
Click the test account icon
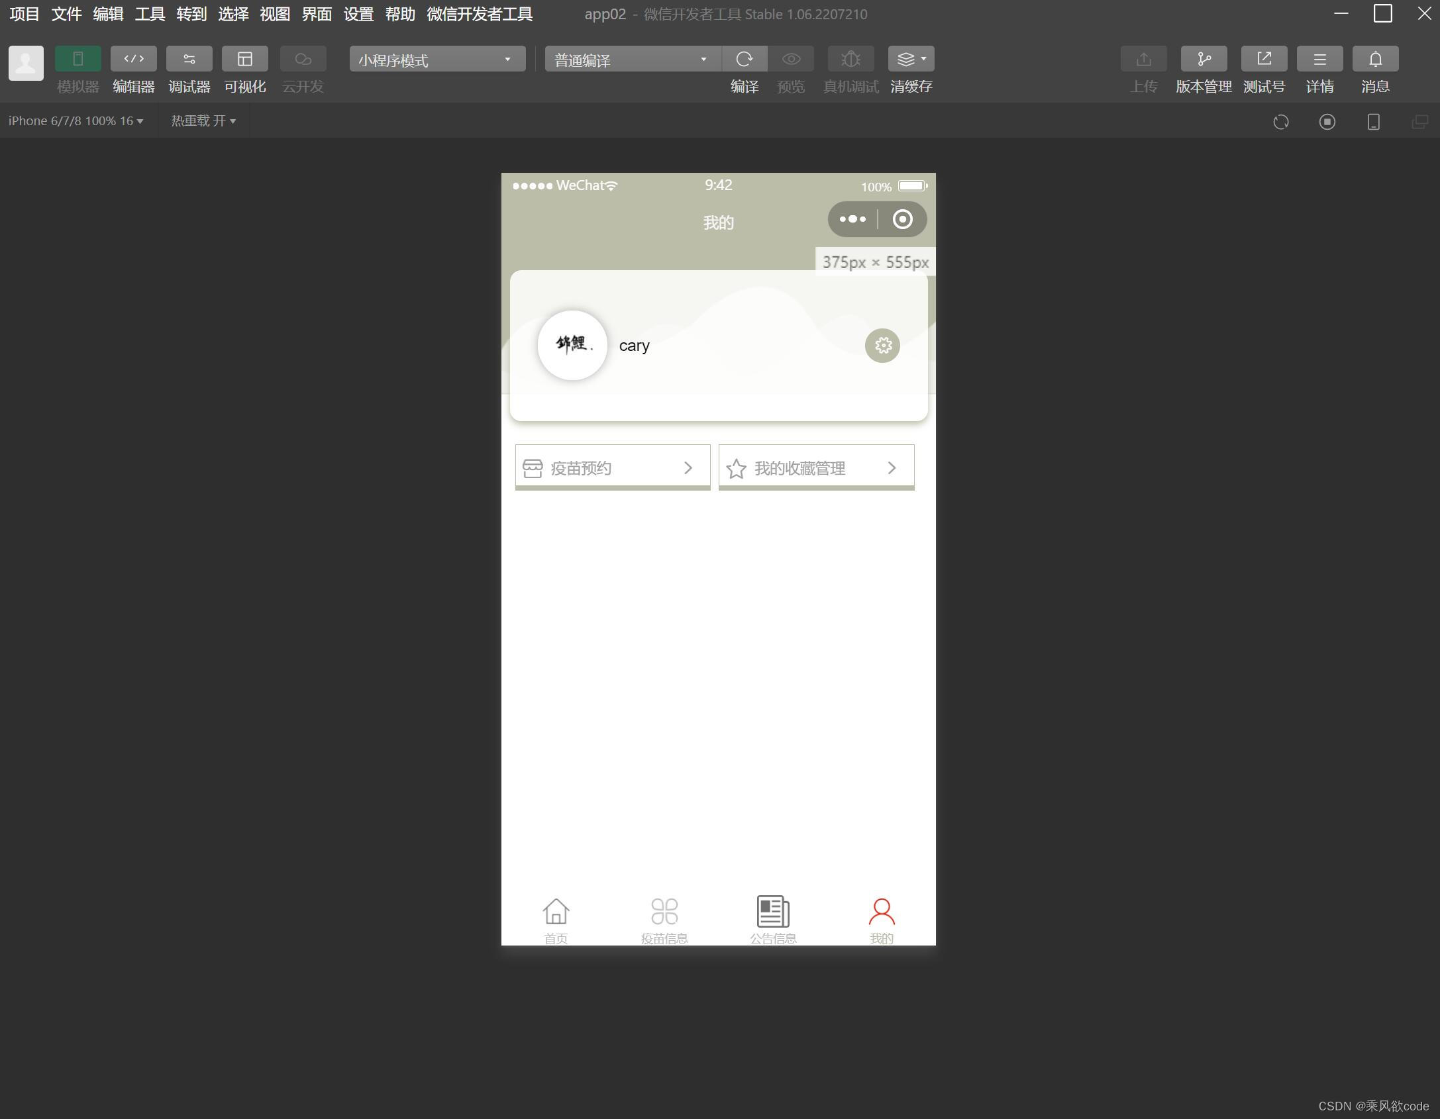point(1263,59)
